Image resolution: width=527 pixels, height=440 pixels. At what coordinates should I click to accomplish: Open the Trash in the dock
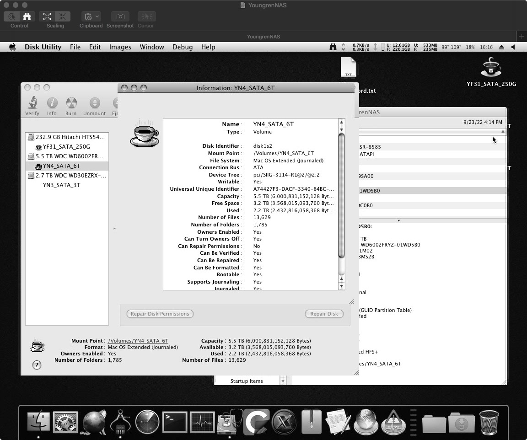(489, 422)
